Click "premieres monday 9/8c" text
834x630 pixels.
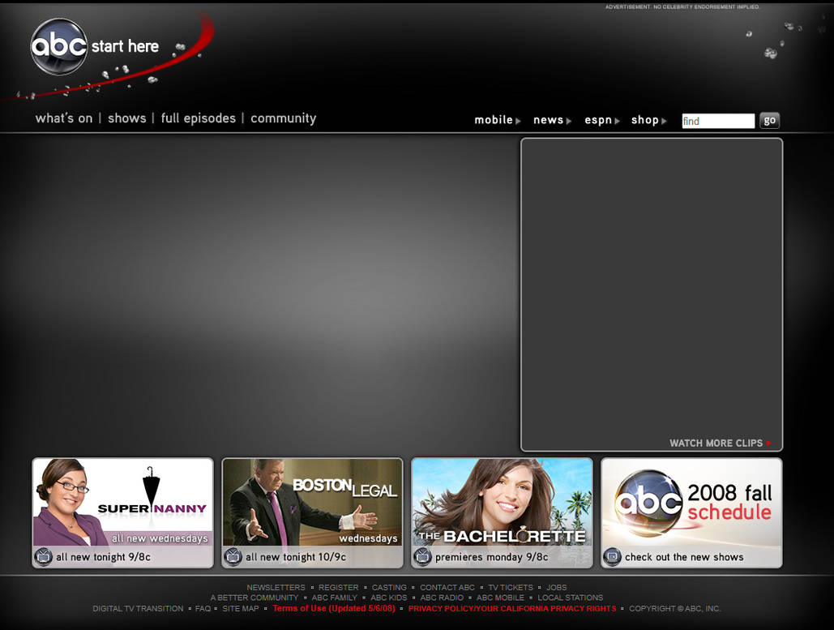click(491, 556)
